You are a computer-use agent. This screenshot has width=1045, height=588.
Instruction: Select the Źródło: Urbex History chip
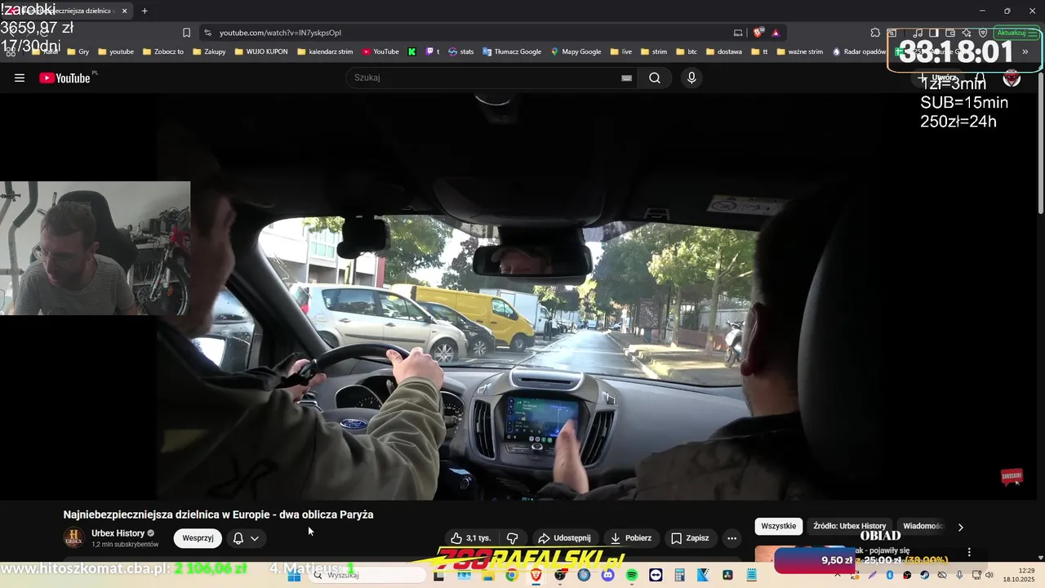click(849, 526)
